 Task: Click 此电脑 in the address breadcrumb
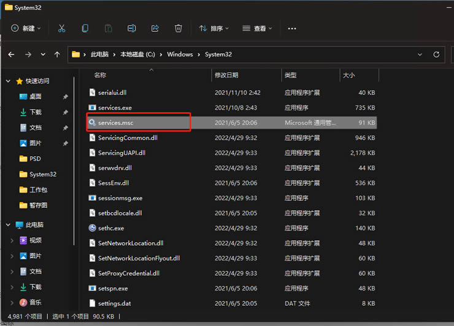tap(99, 55)
